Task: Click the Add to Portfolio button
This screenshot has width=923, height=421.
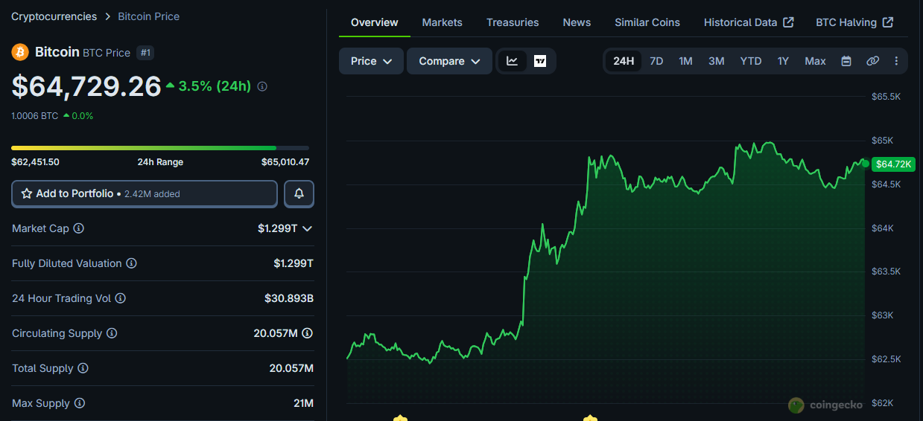Action: click(145, 193)
